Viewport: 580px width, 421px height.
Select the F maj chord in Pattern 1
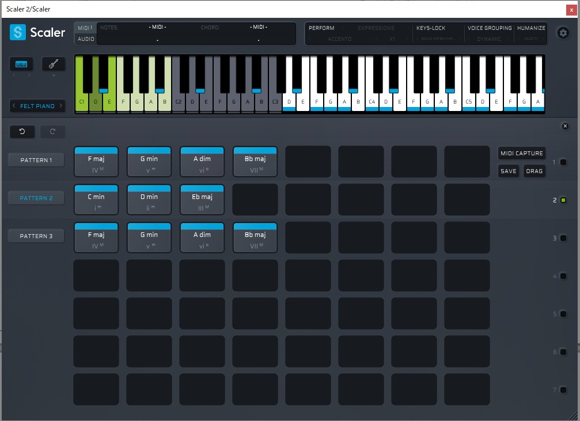[x=96, y=162]
